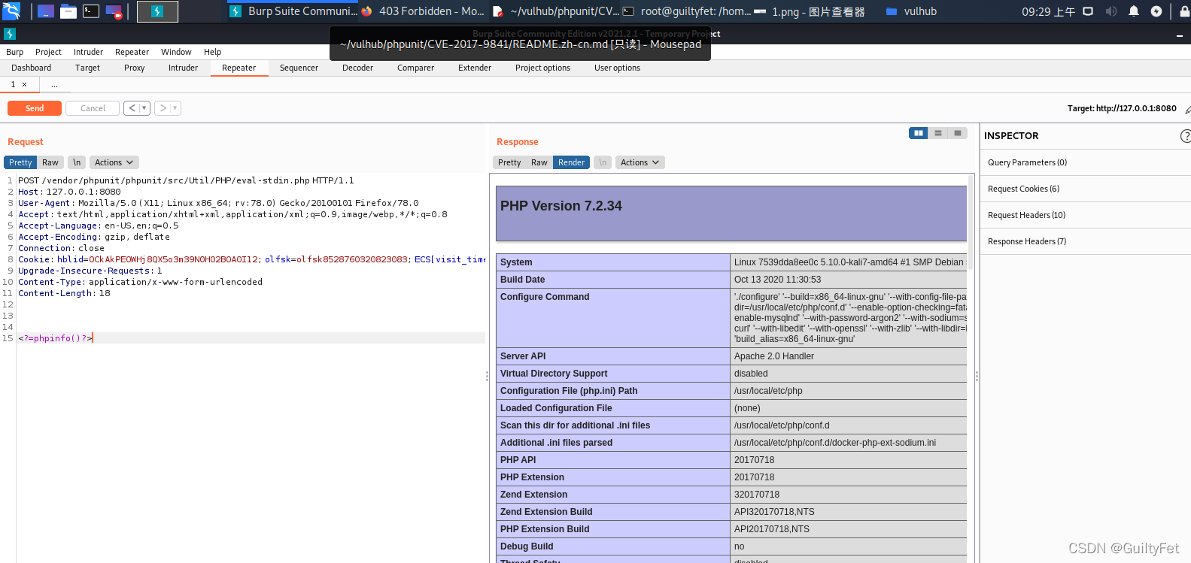
Task: Switch to the Burp Suite Community taskbar window
Action: click(293, 11)
